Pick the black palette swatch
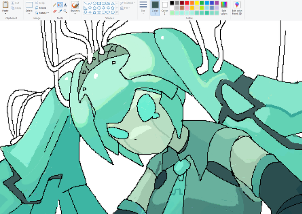The image size is (302, 214). click(x=172, y=3)
